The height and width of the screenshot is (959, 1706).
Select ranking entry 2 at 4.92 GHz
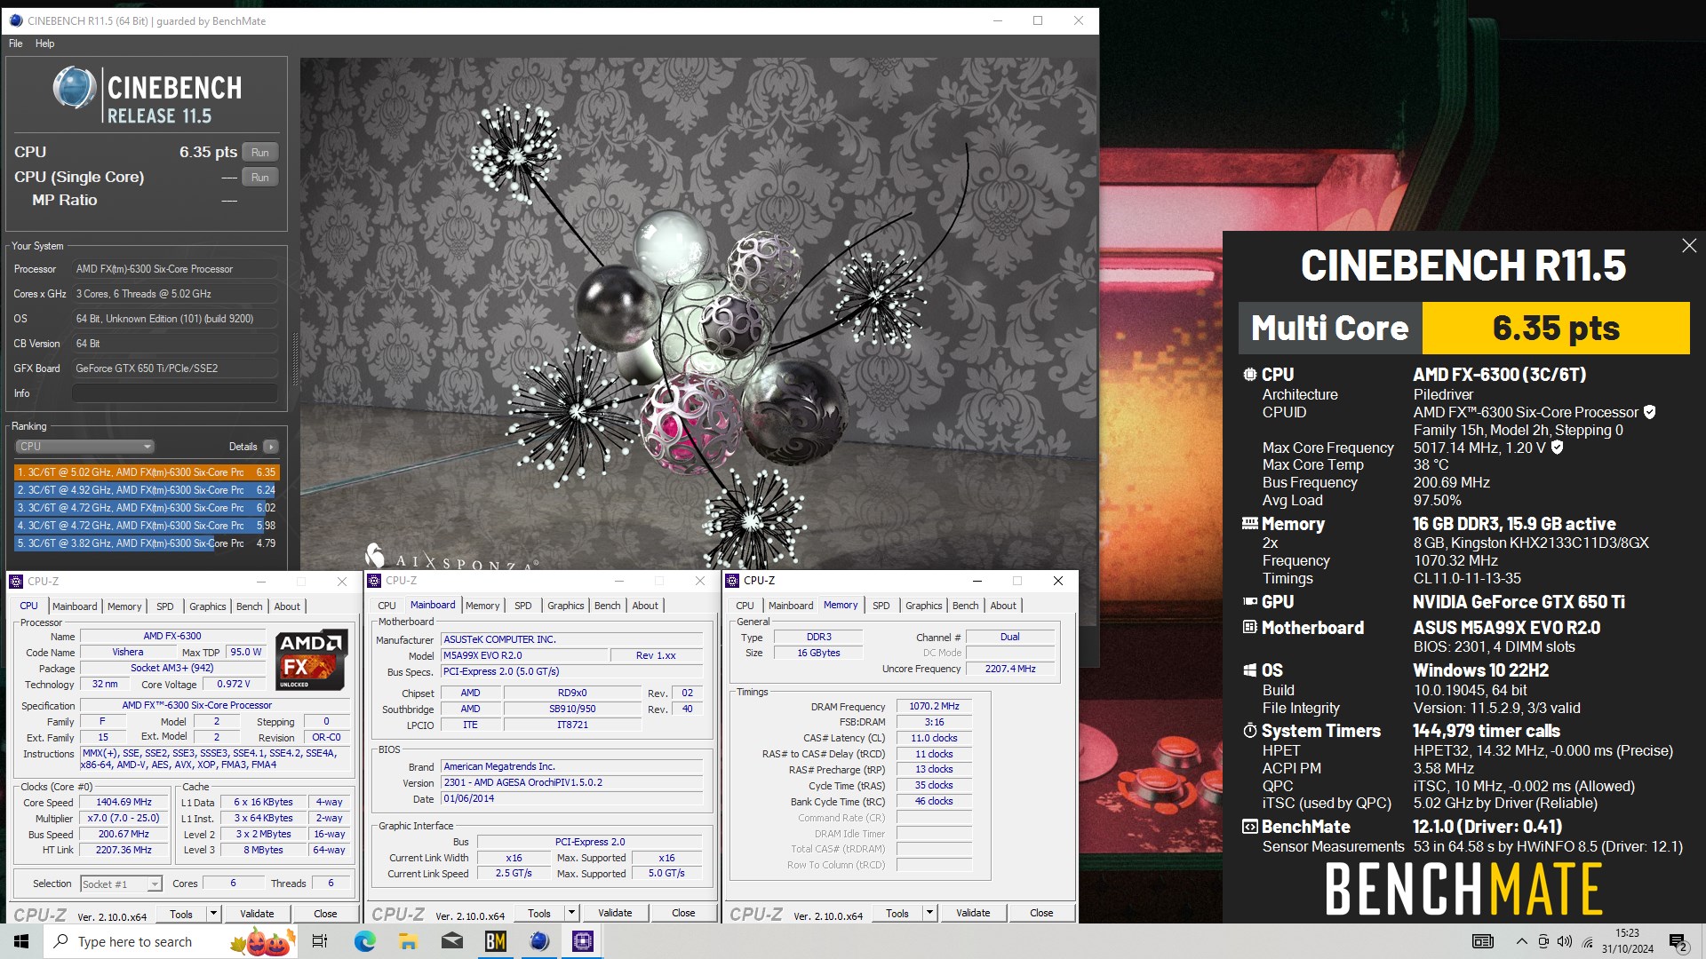tap(147, 490)
